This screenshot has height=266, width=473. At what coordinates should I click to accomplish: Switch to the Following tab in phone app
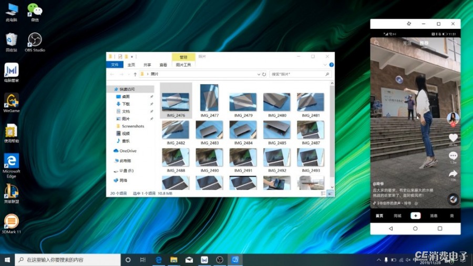407,43
